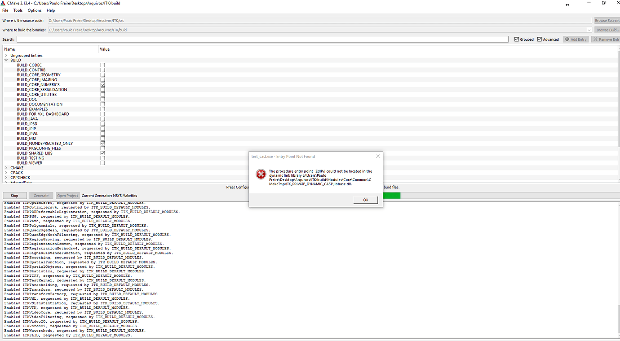Image resolution: width=620 pixels, height=341 pixels.
Task: Click the Browse Source button
Action: (x=607, y=21)
